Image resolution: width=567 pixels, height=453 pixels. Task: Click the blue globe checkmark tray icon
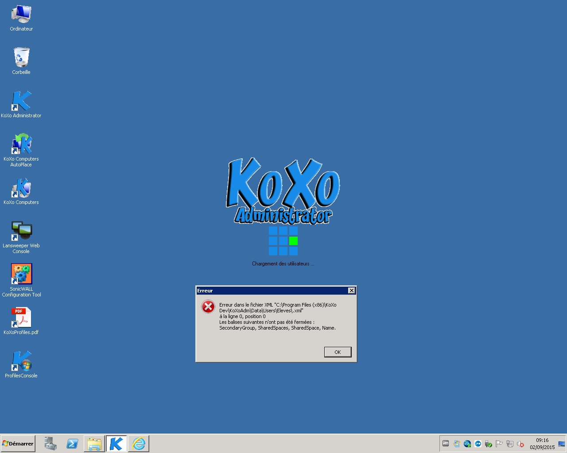click(467, 444)
